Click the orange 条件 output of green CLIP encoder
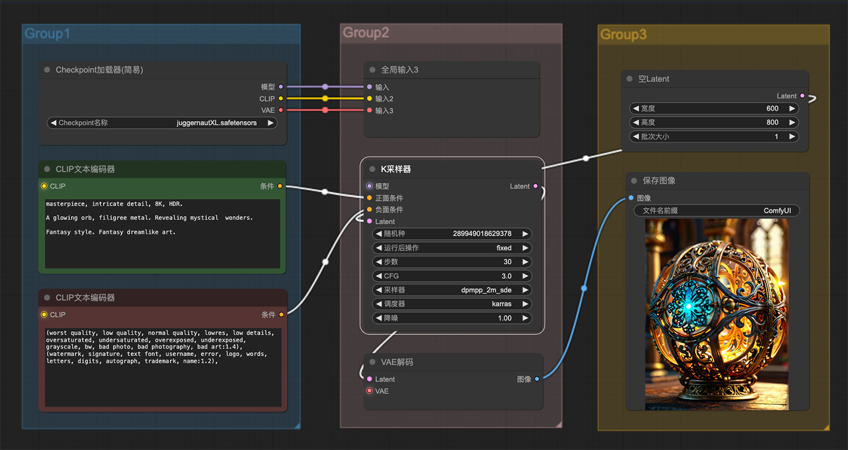Image resolution: width=848 pixels, height=450 pixels. pyautogui.click(x=280, y=186)
